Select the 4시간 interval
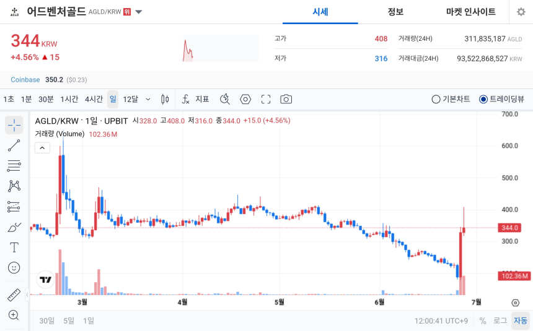 (x=94, y=99)
